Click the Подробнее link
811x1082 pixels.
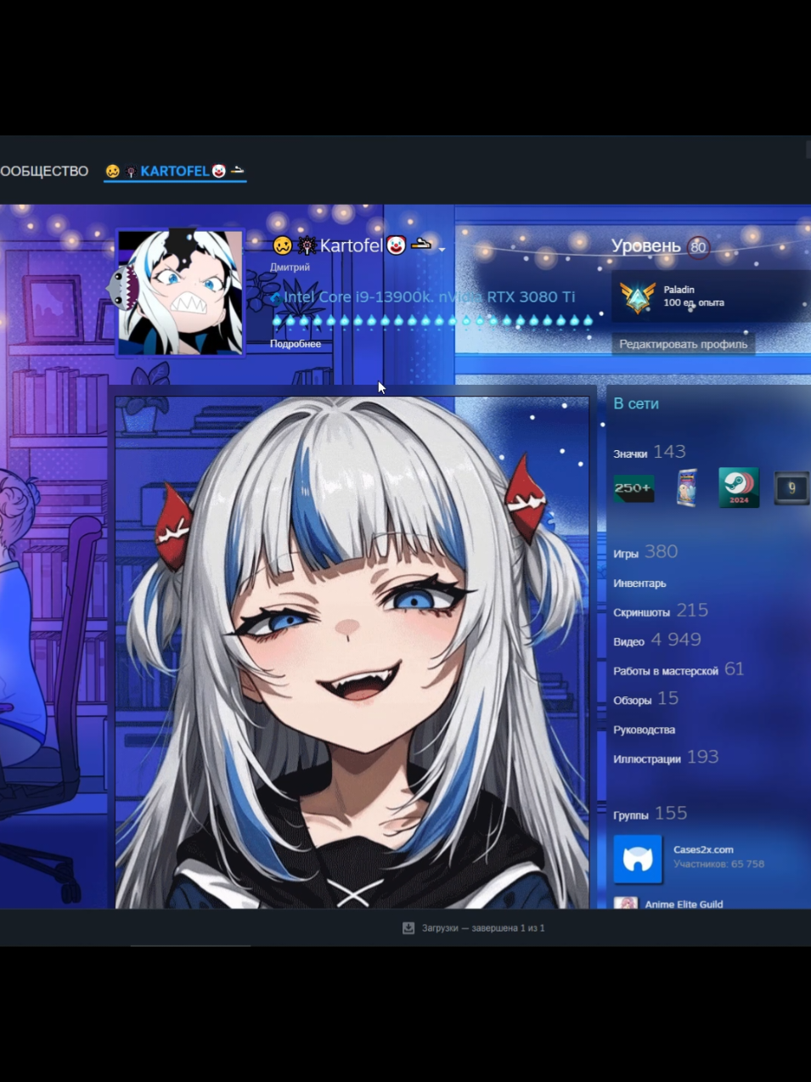coord(296,344)
